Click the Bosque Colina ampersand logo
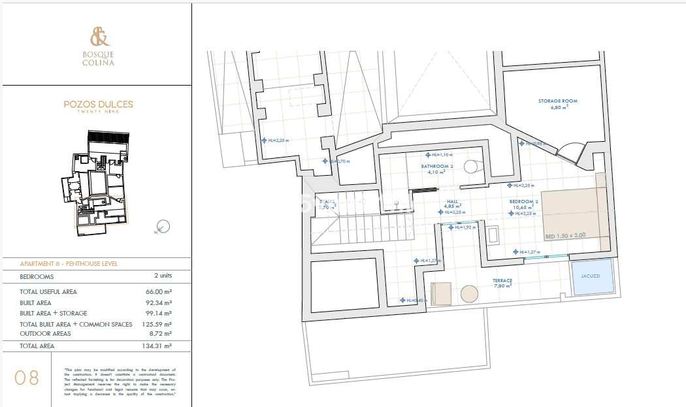 (x=97, y=36)
